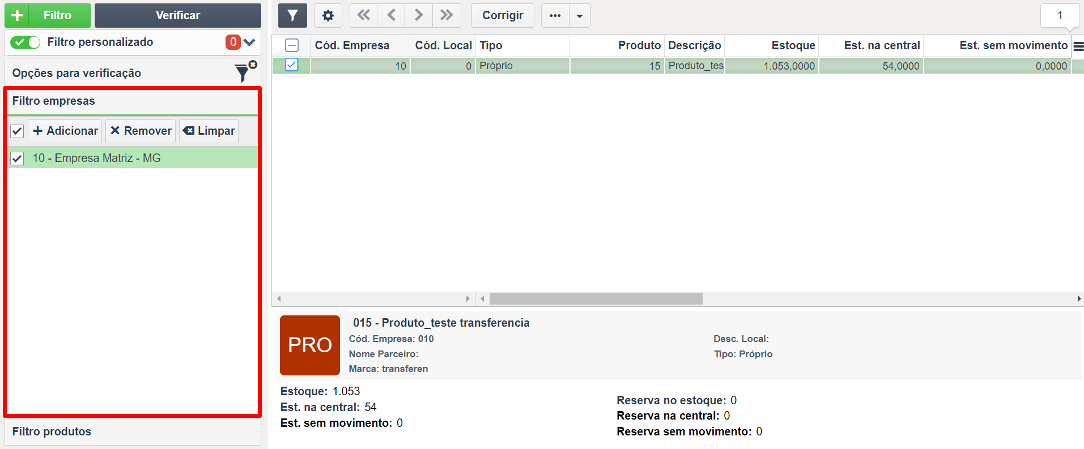
Task: Go to first record with double-left arrows
Action: click(363, 15)
